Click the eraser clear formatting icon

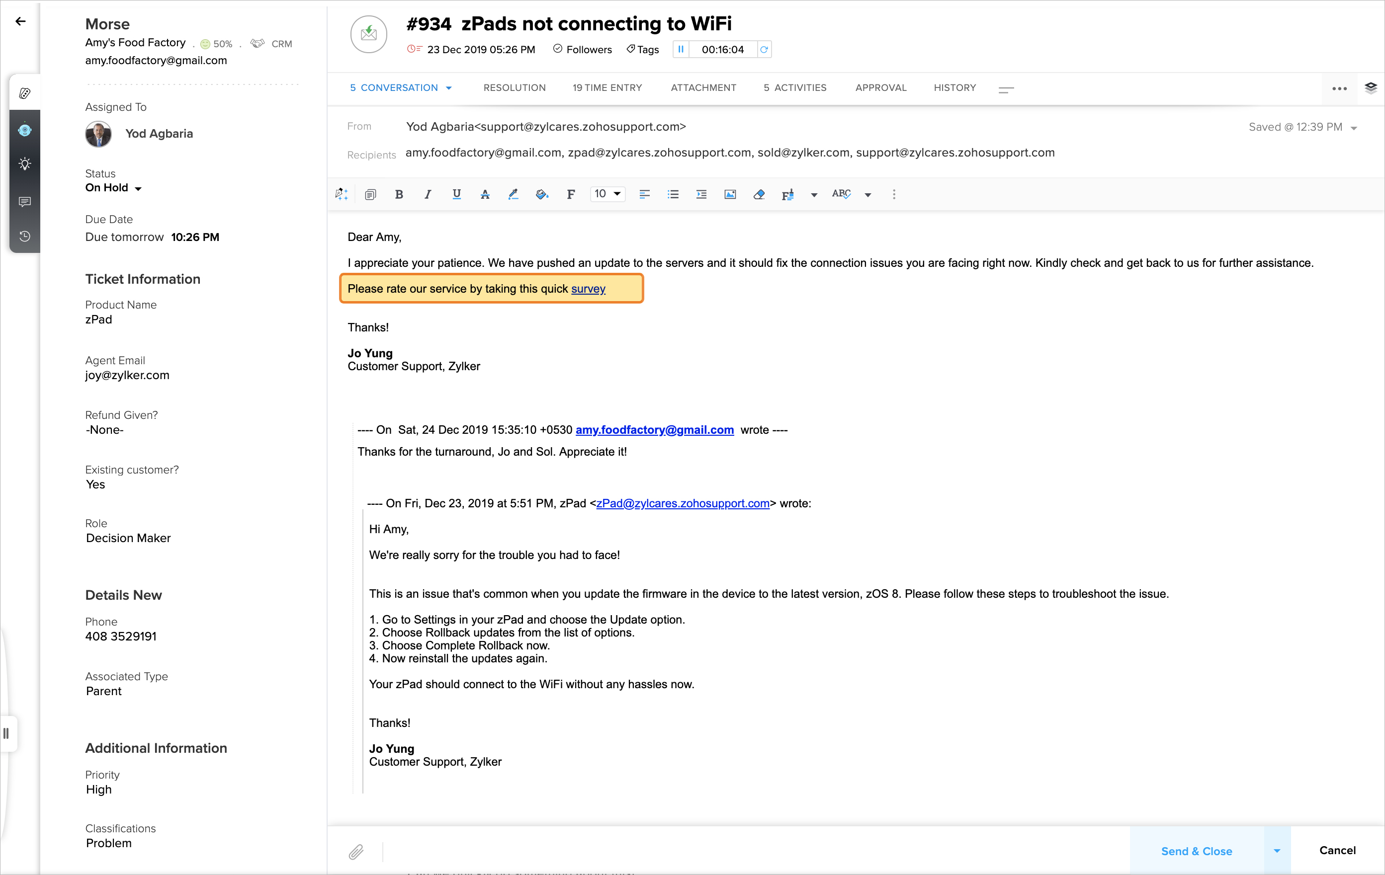point(759,194)
